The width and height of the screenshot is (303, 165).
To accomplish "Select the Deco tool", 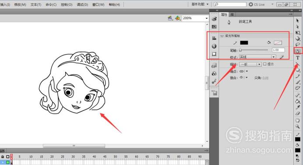I will coord(298,88).
